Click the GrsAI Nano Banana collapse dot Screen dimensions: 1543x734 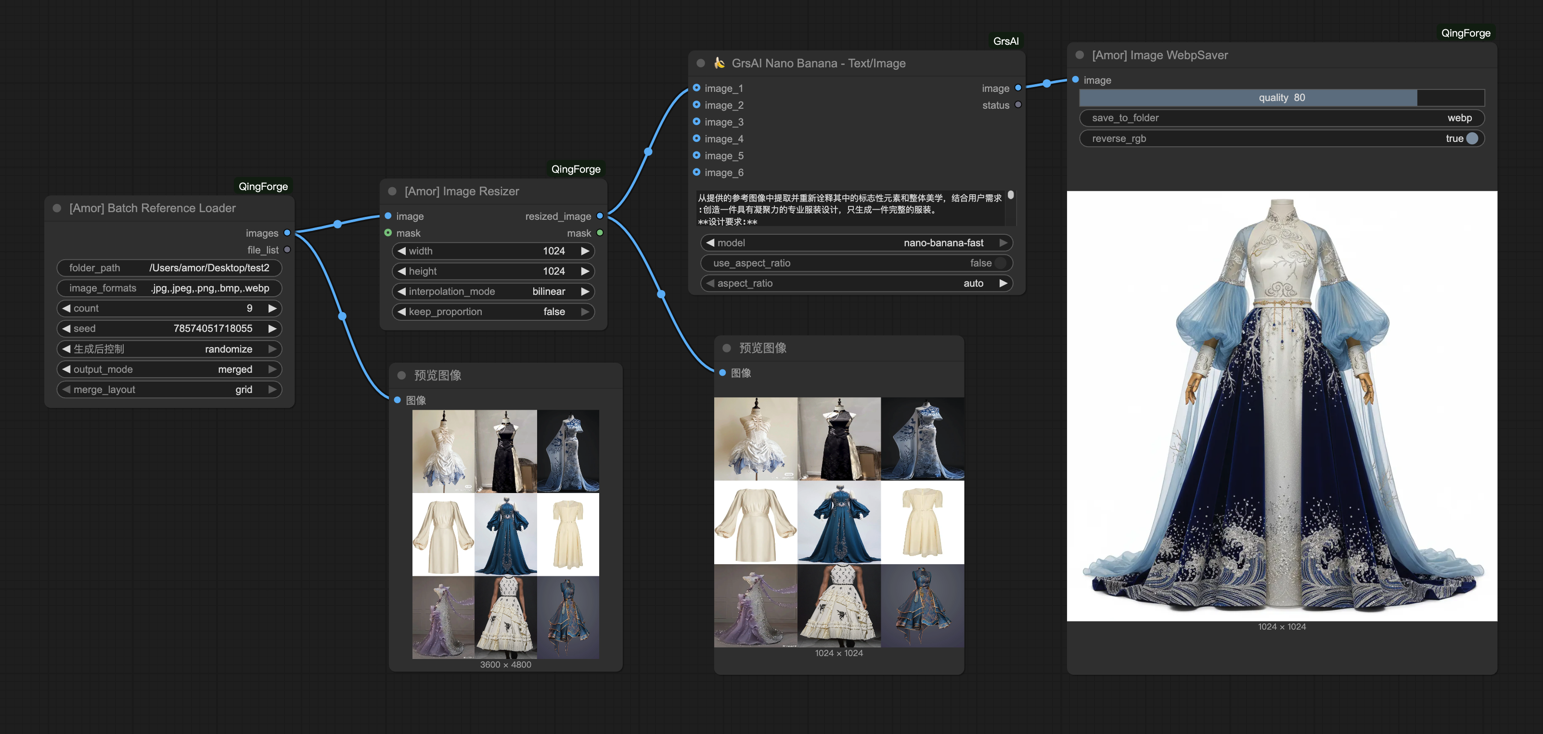tap(700, 63)
